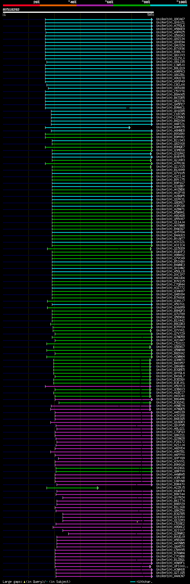Select the UniRef100_Q8GZB1 label
The width and height of the screenshot is (190, 584).
point(170,75)
